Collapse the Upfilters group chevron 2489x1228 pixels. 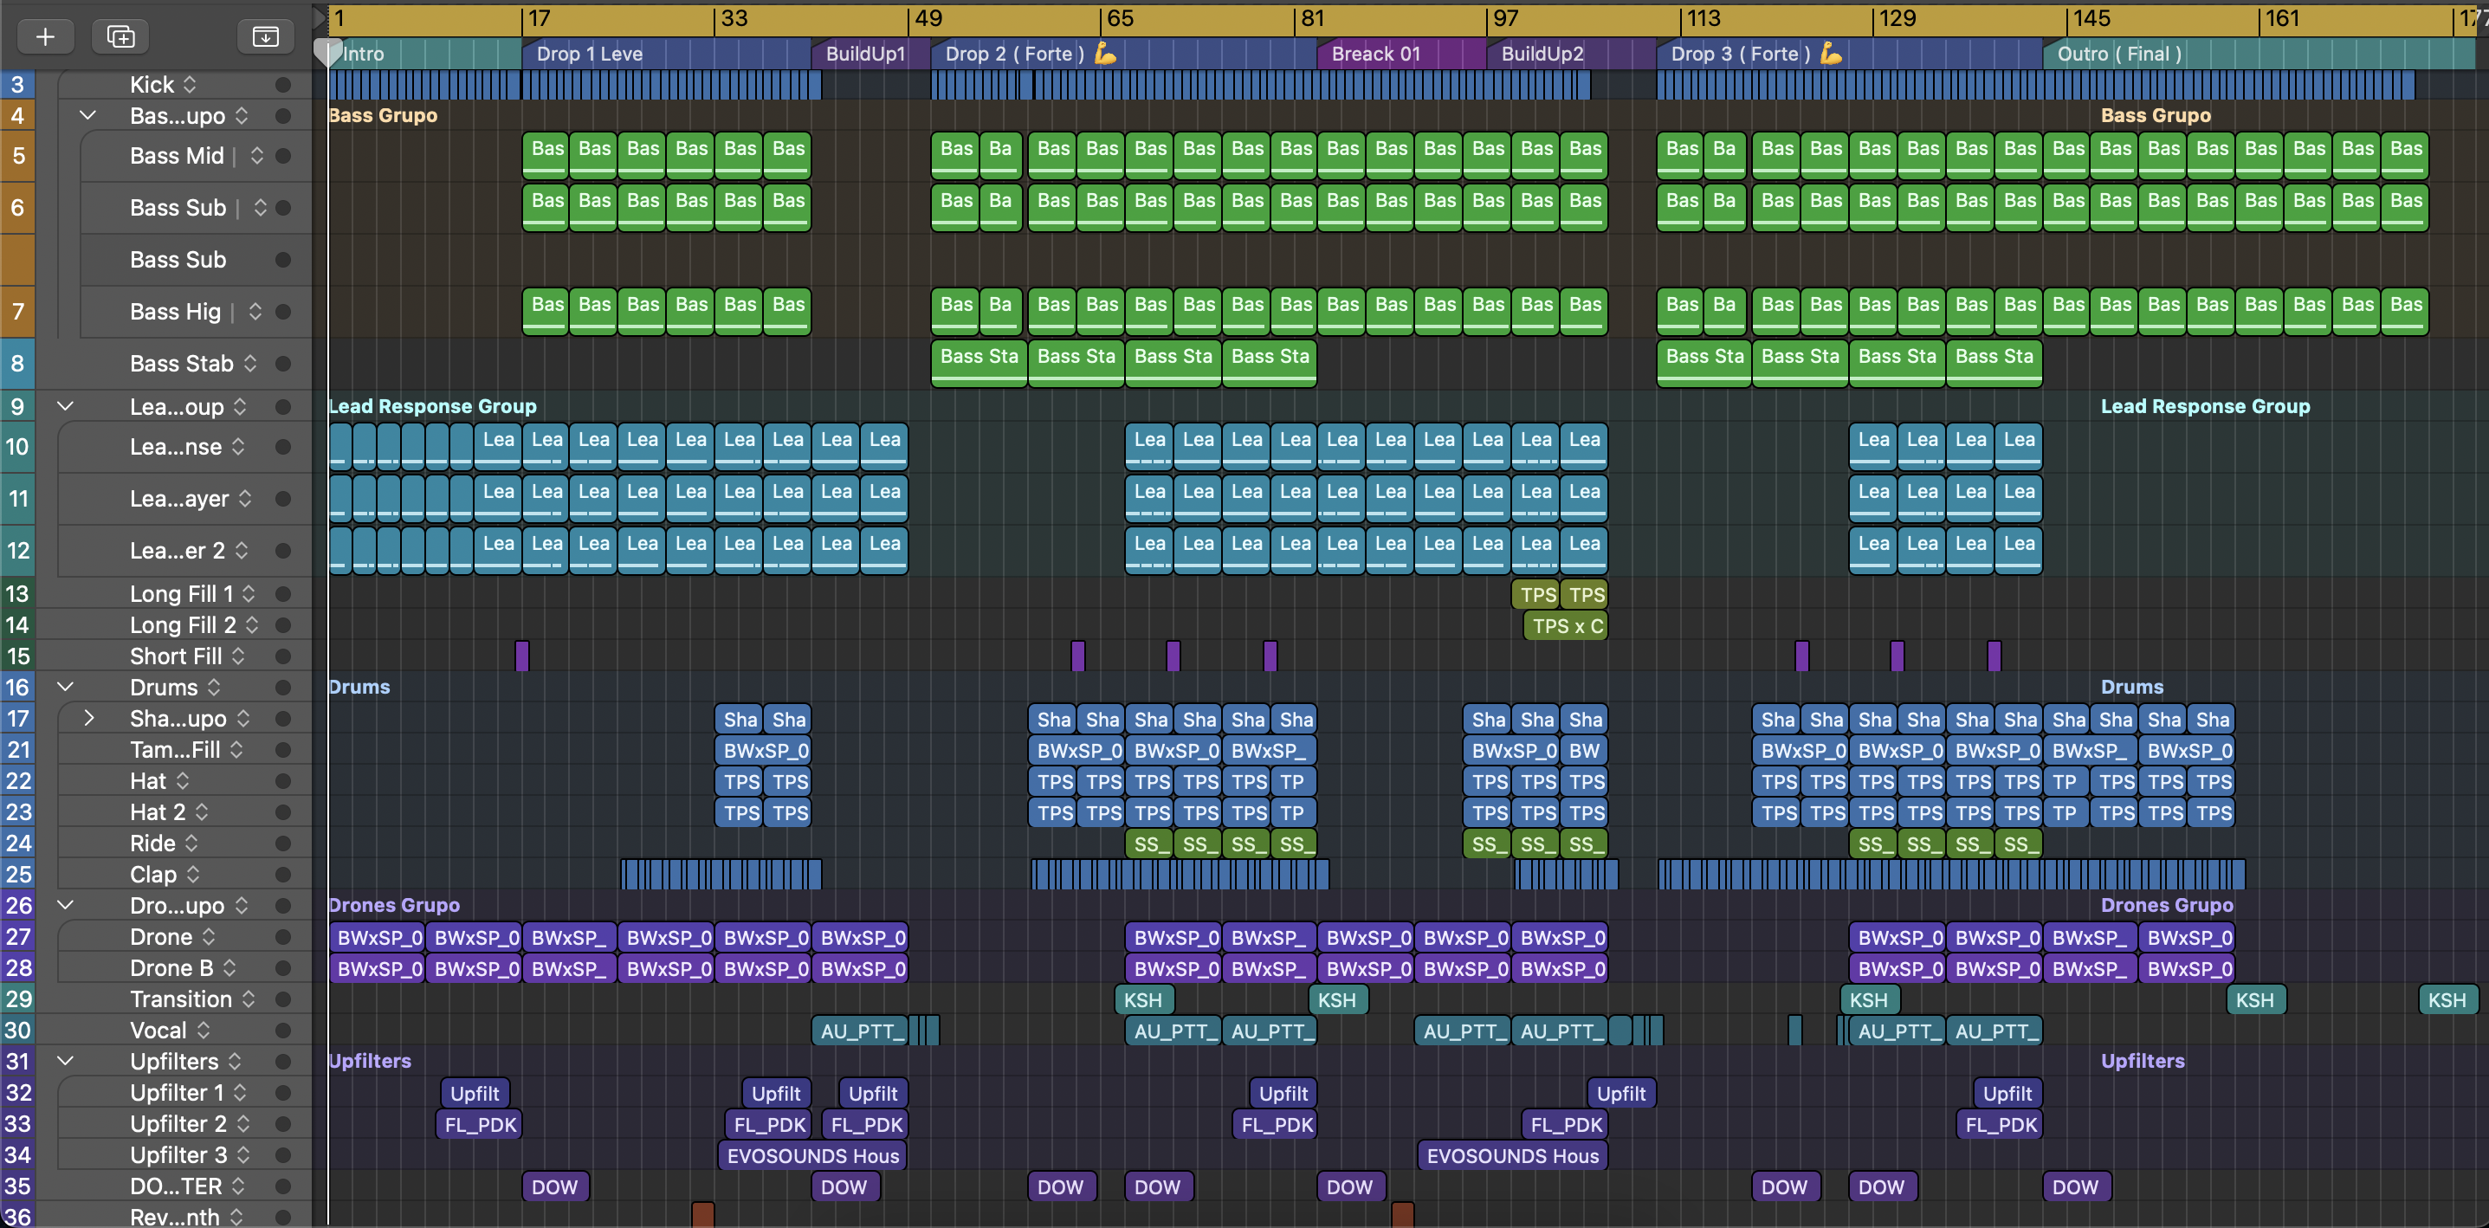[x=66, y=1061]
